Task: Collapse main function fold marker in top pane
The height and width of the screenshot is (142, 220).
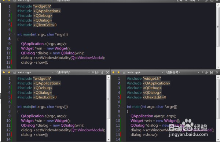Action: click(x=14, y=34)
